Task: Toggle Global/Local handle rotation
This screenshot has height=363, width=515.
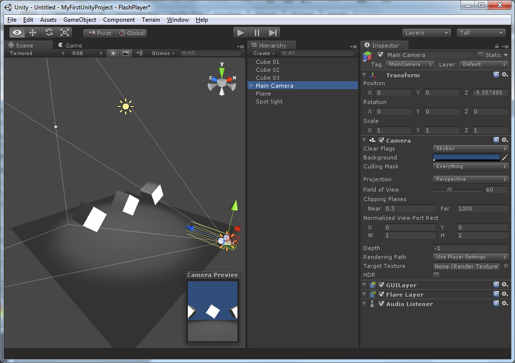Action: click(x=131, y=33)
